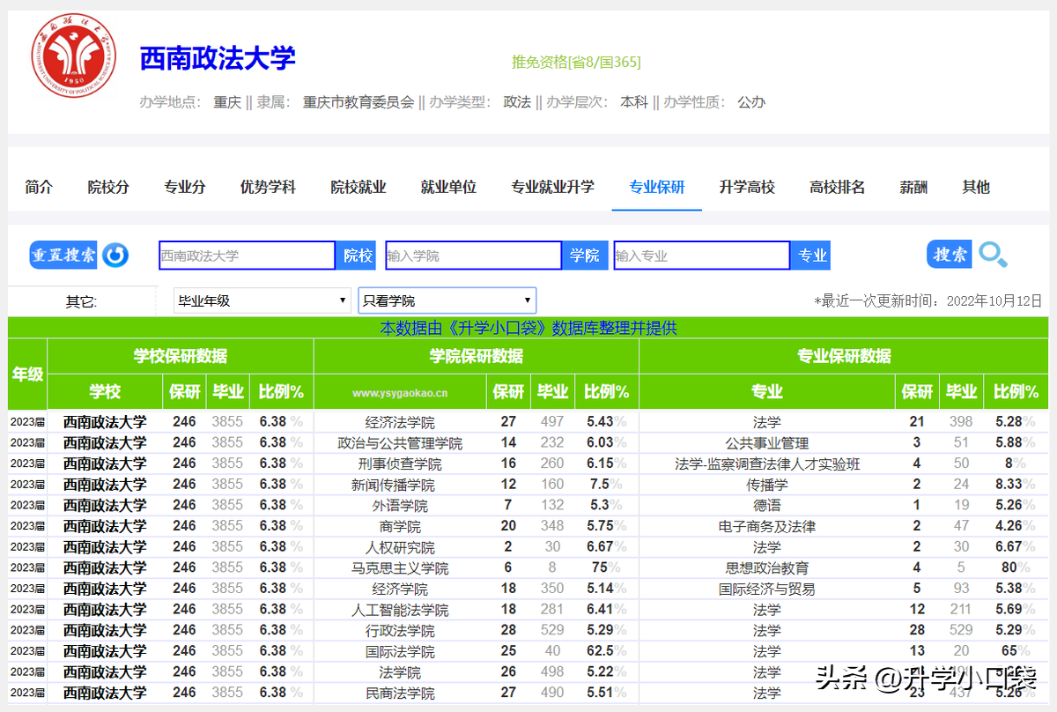
Task: Click the 西南政法大学 title heading
Action: click(218, 58)
